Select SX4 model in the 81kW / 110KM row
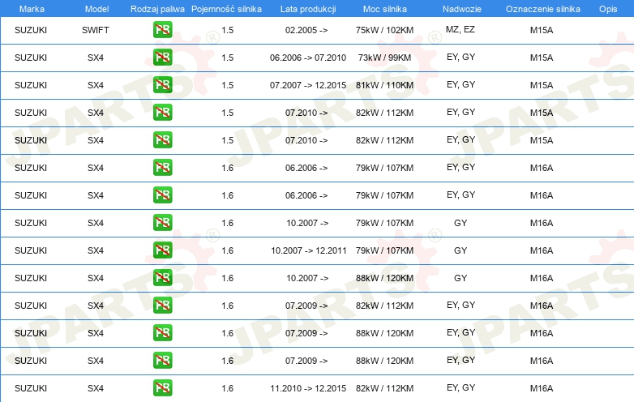This screenshot has height=402, width=634. [96, 85]
